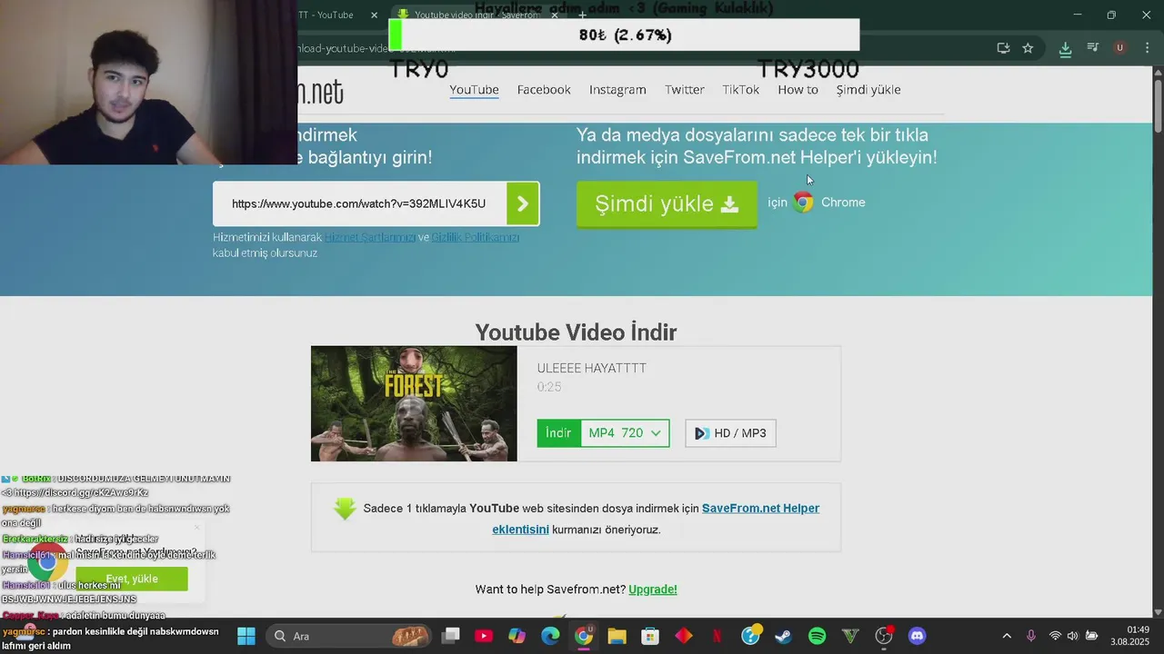Close the Savefrom browser tab
The image size is (1164, 654).
coord(555,15)
